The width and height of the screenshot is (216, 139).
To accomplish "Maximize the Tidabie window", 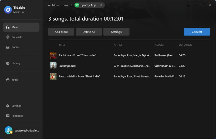I will pyautogui.click(x=203, y=5).
